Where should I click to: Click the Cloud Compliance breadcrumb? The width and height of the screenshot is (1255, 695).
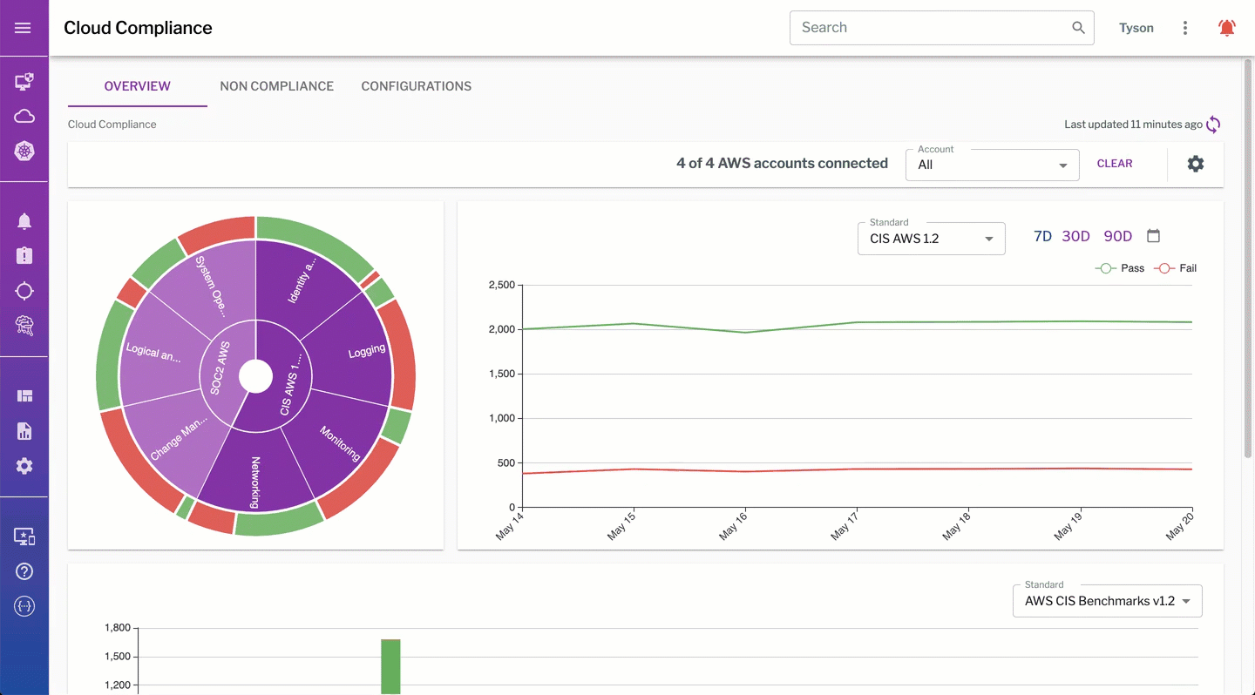112,125
